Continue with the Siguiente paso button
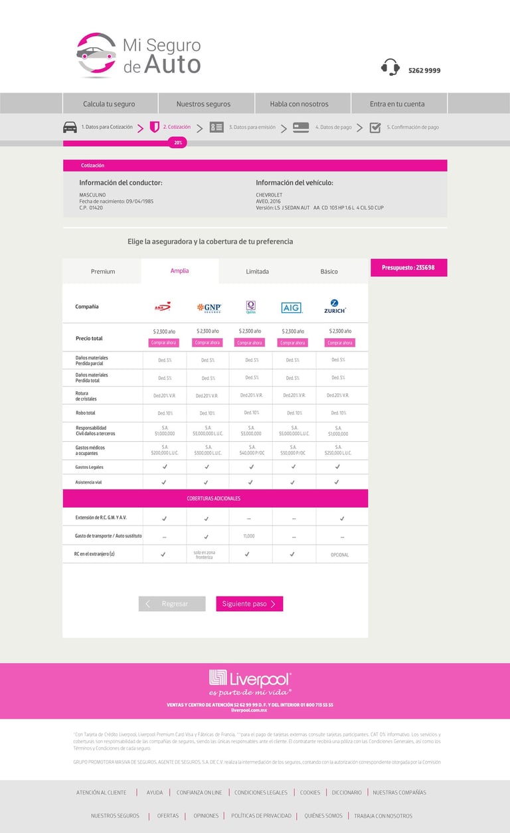 pyautogui.click(x=250, y=604)
